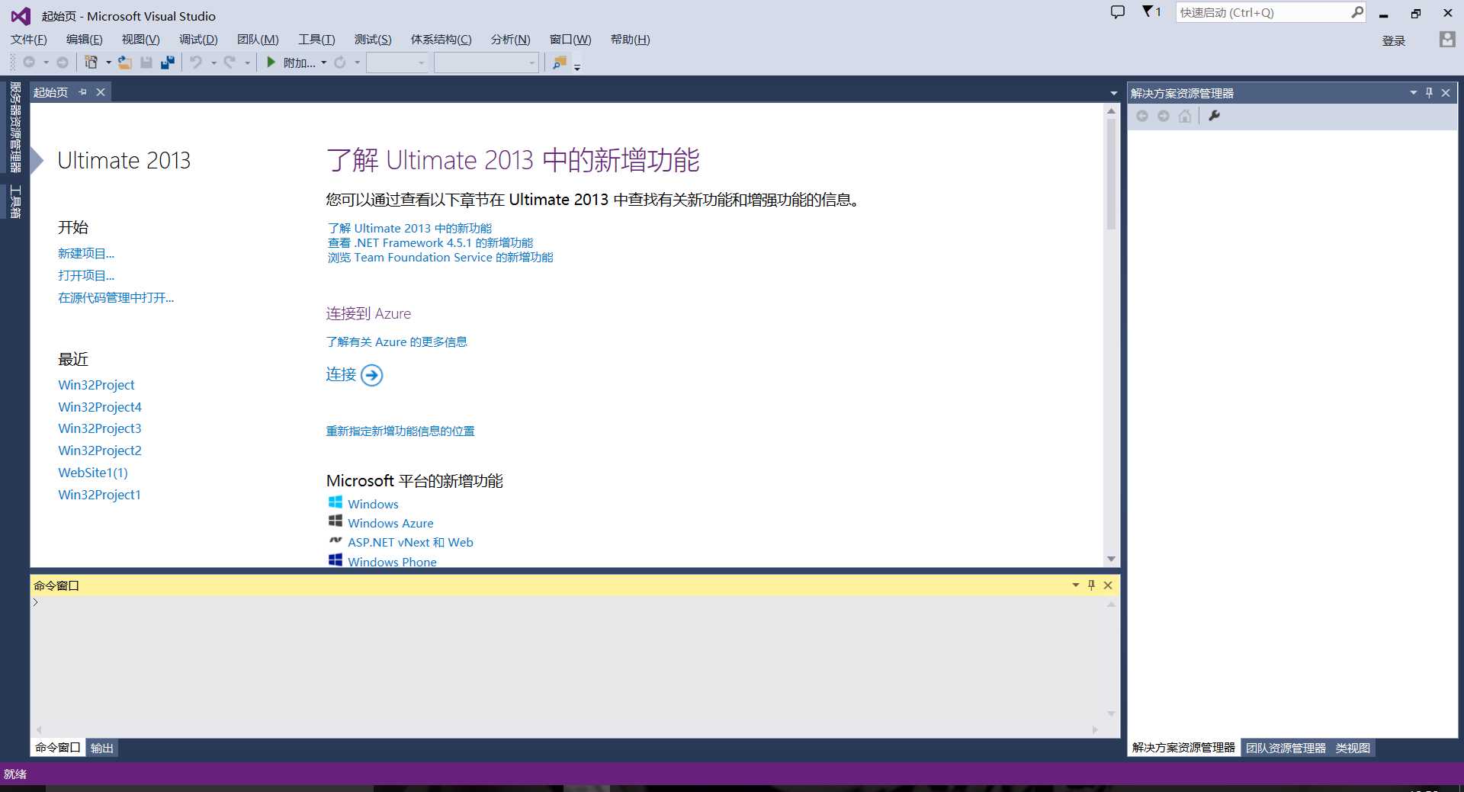Switch to the 类视图 tab
The image size is (1464, 792).
[1353, 748]
